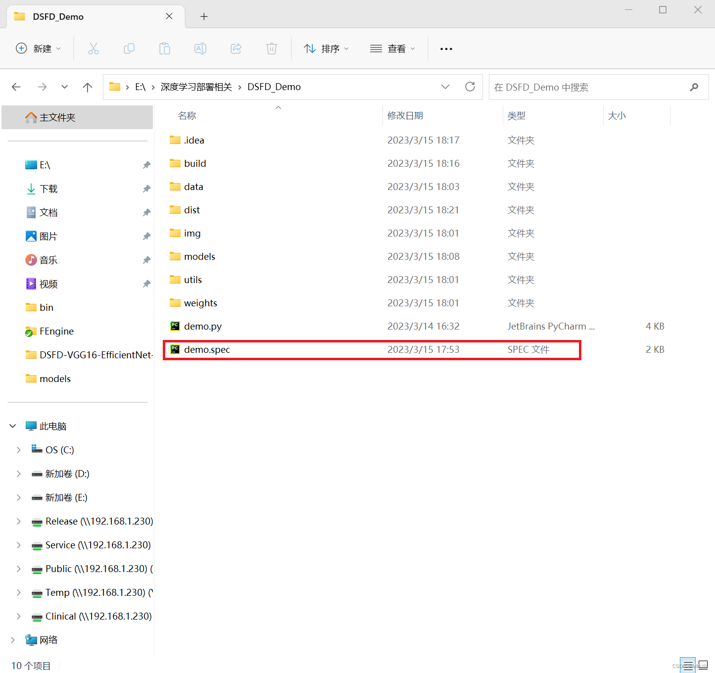Viewport: 715px width, 673px height.
Task: Select the Rename icon in the toolbar
Action: 200,48
